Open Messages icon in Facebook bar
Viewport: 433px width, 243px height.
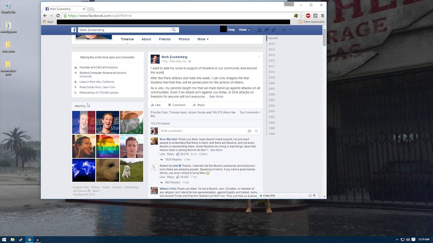pyautogui.click(x=267, y=30)
